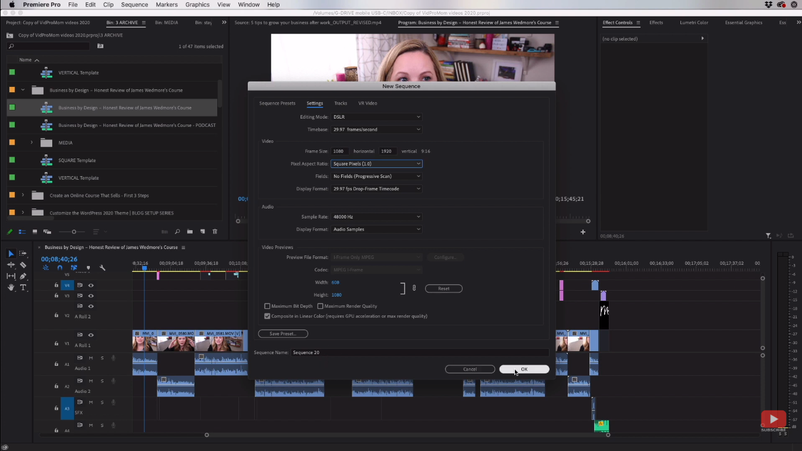Select the Razor tool
This screenshot has width=802, height=451.
(x=23, y=265)
